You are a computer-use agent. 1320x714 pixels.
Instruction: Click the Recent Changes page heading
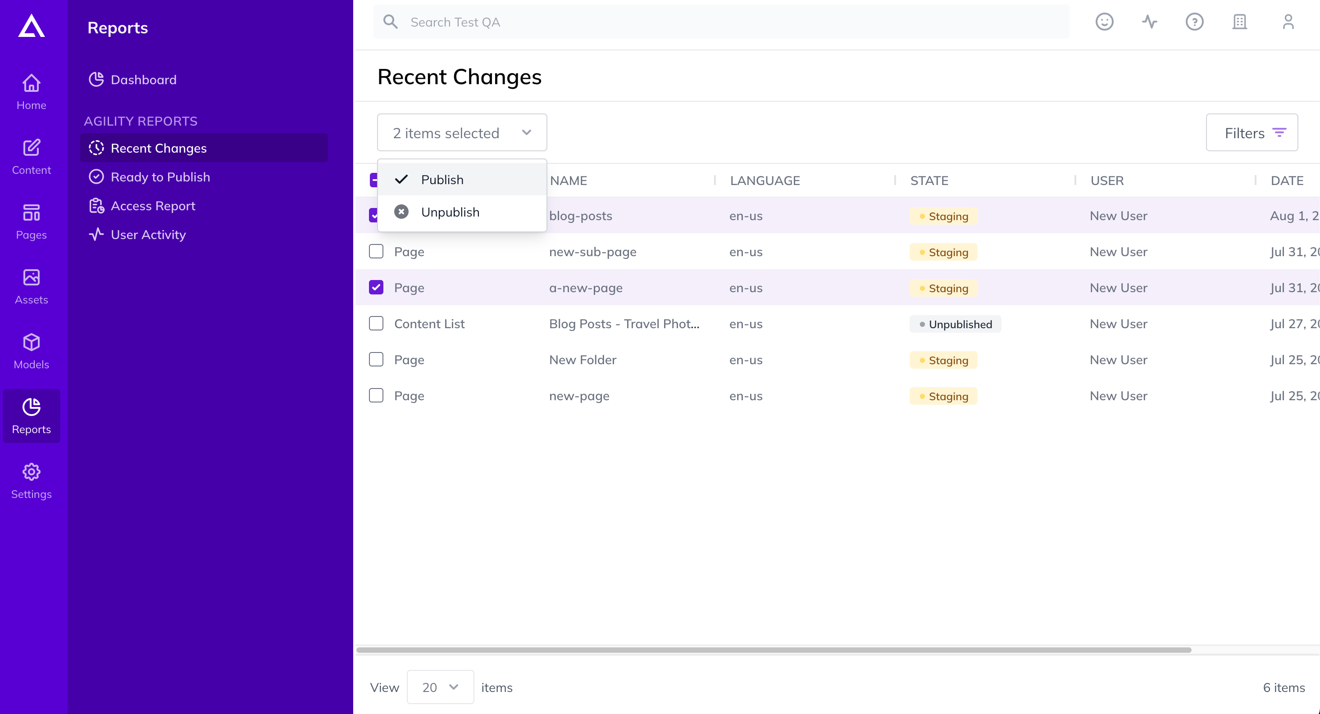(459, 77)
